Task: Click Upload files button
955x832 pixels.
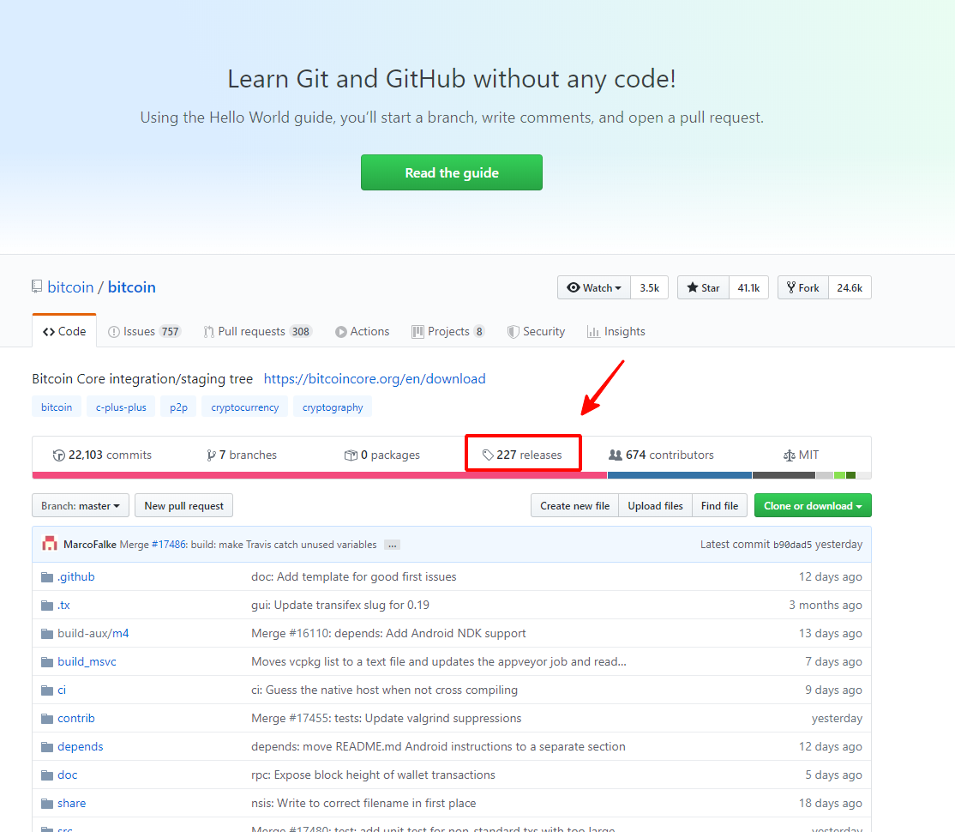Action: pyautogui.click(x=655, y=506)
